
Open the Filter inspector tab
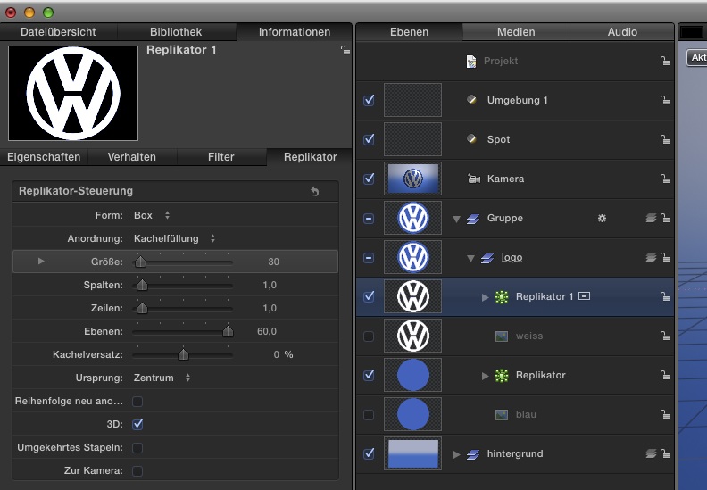pos(221,157)
